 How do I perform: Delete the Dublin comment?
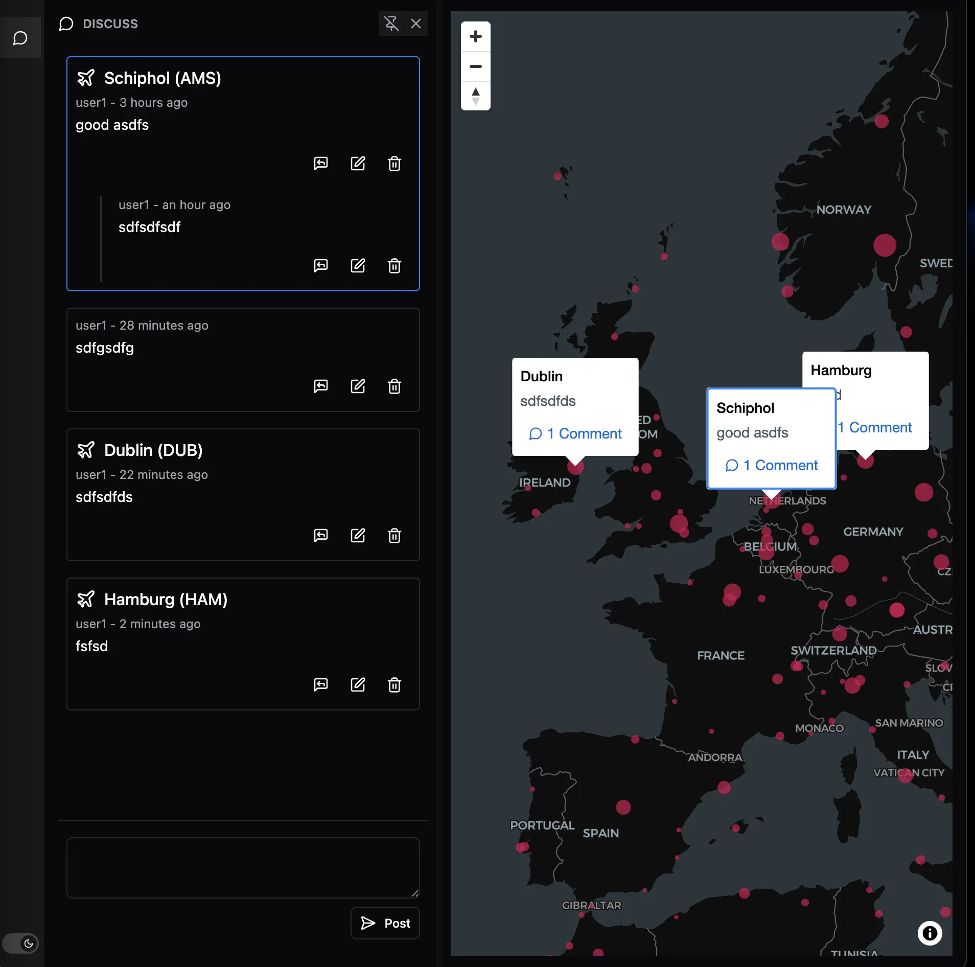(x=394, y=535)
